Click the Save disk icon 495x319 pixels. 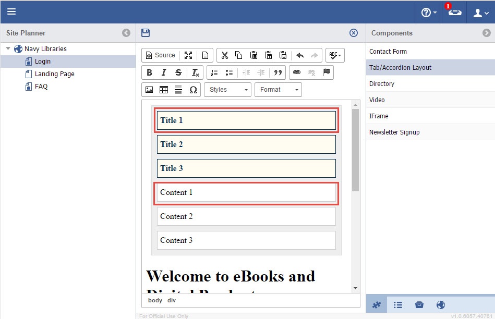[146, 33]
